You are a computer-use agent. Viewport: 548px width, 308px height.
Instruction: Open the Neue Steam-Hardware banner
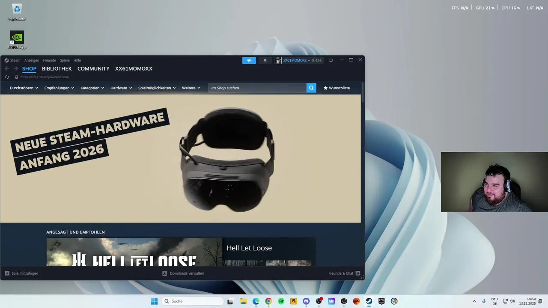[180, 158]
